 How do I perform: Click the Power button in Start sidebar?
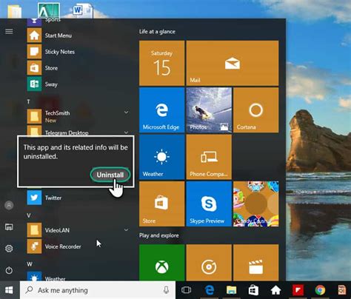9,270
